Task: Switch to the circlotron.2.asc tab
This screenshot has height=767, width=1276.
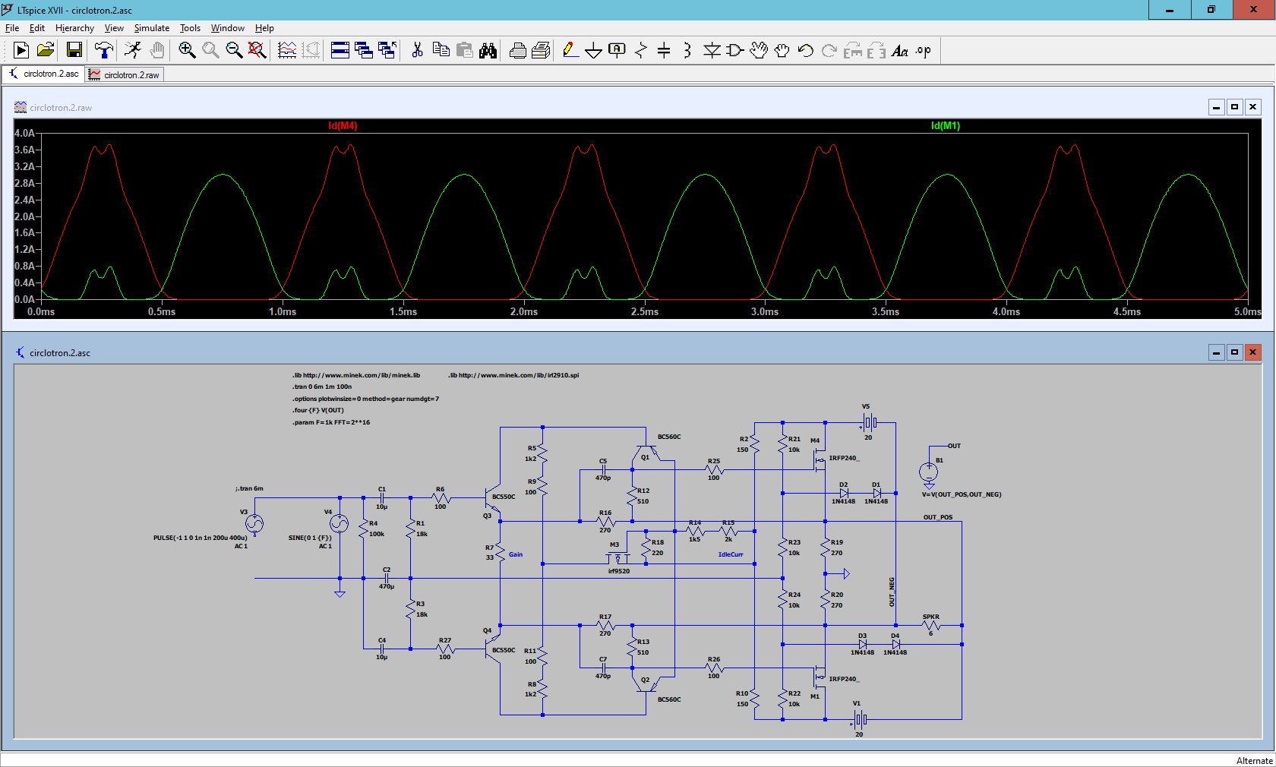Action: 43,74
